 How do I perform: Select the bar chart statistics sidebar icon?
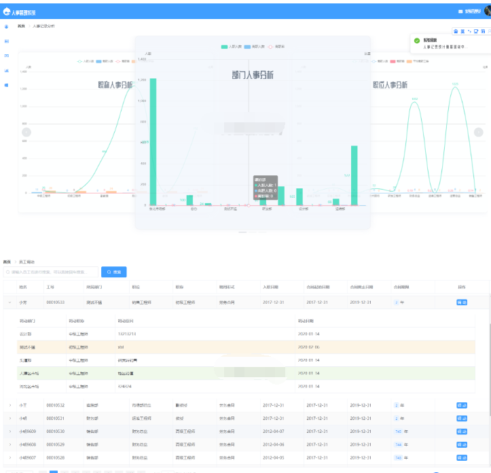6,71
